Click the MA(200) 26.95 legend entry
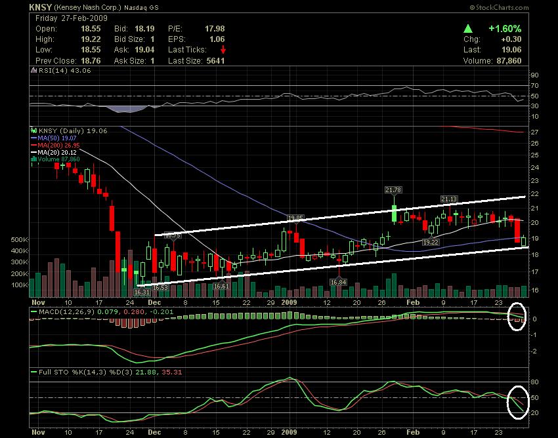The height and width of the screenshot is (438, 558). (58, 145)
